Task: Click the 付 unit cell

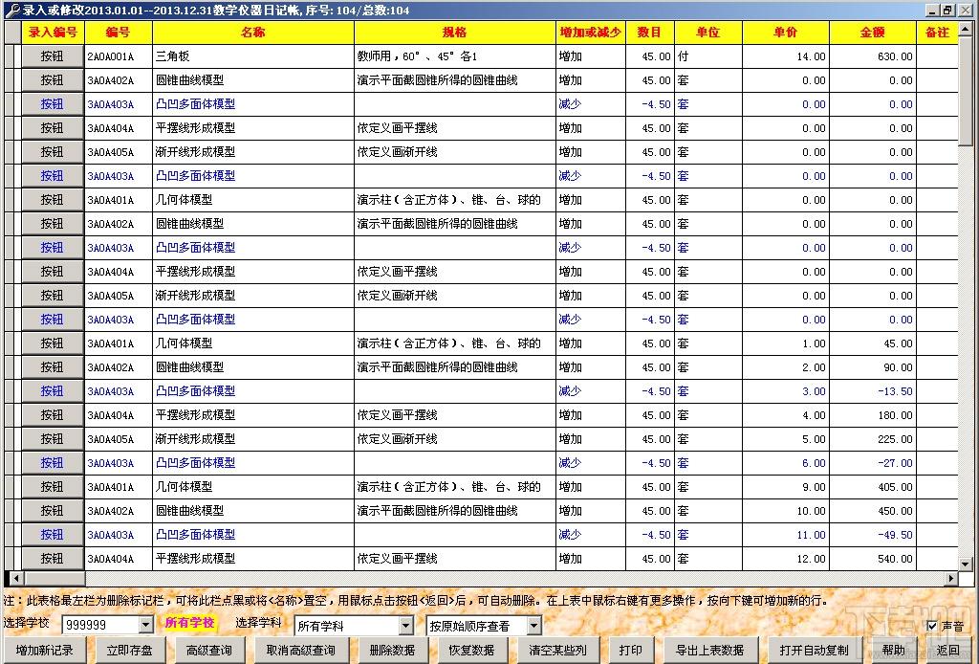Action: (x=708, y=56)
